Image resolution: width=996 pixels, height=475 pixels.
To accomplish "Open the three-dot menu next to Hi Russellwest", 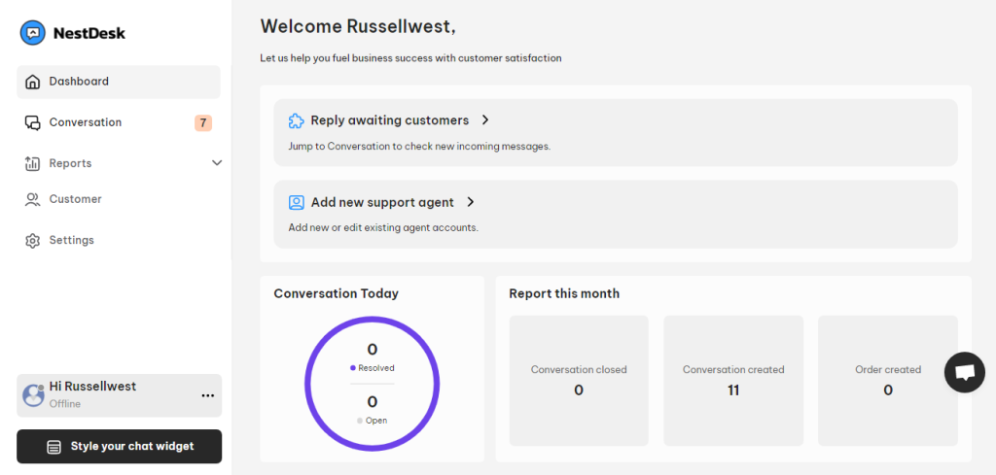I will coord(208,395).
